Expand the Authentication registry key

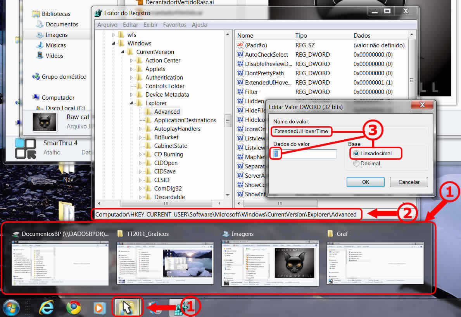tap(131, 78)
